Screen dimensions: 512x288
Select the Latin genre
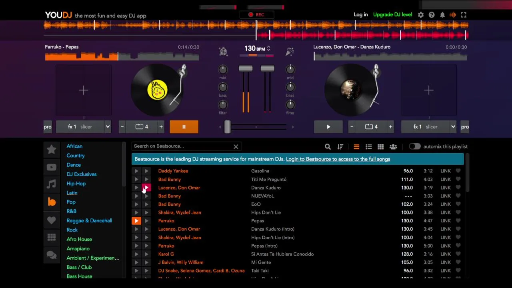[72, 193]
